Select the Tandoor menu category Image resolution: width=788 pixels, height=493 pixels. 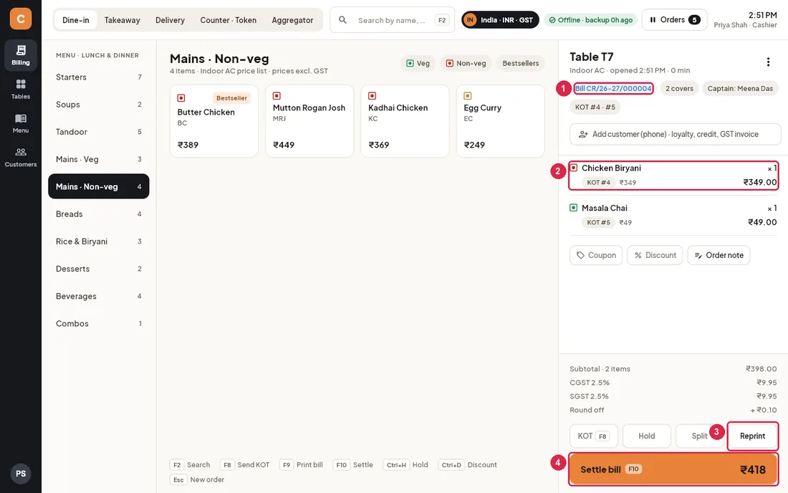(x=99, y=132)
